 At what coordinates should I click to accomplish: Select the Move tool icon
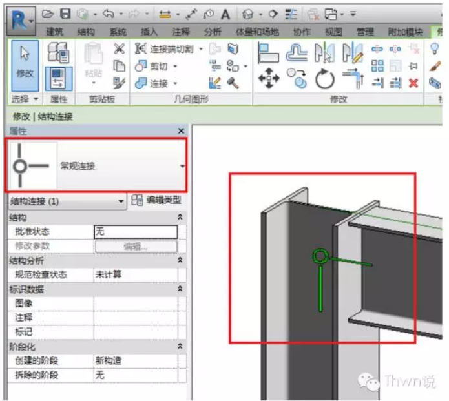pos(269,78)
